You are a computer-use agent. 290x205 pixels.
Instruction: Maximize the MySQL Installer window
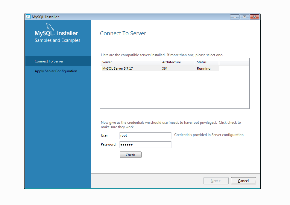tap(245, 17)
